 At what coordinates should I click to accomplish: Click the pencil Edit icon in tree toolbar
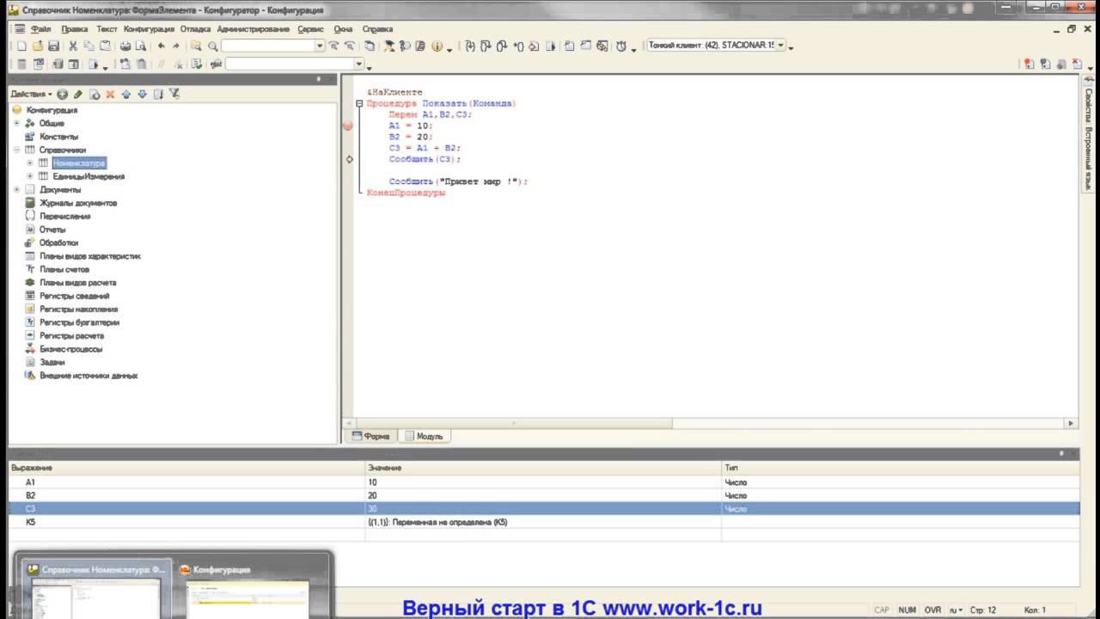78,94
